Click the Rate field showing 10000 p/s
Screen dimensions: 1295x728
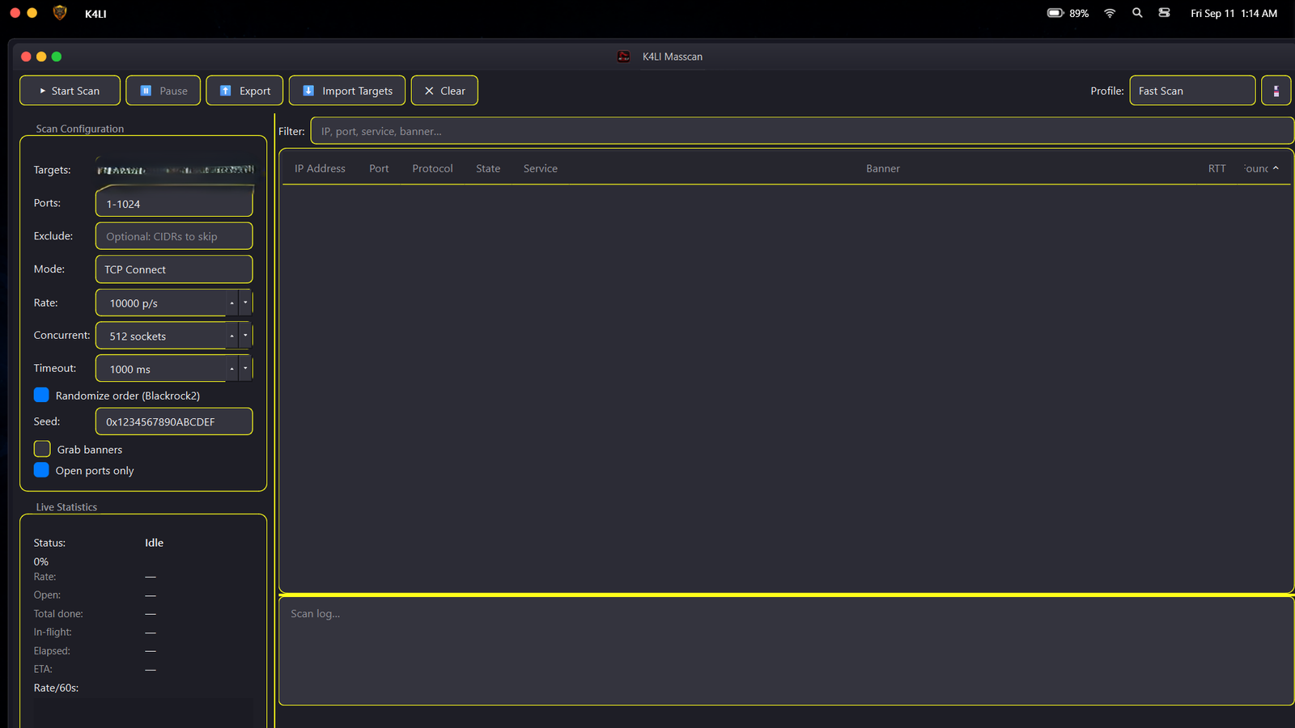pyautogui.click(x=160, y=303)
